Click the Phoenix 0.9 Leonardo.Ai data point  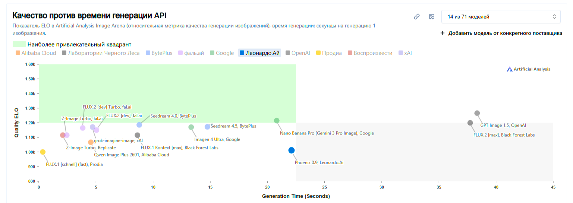pos(292,150)
